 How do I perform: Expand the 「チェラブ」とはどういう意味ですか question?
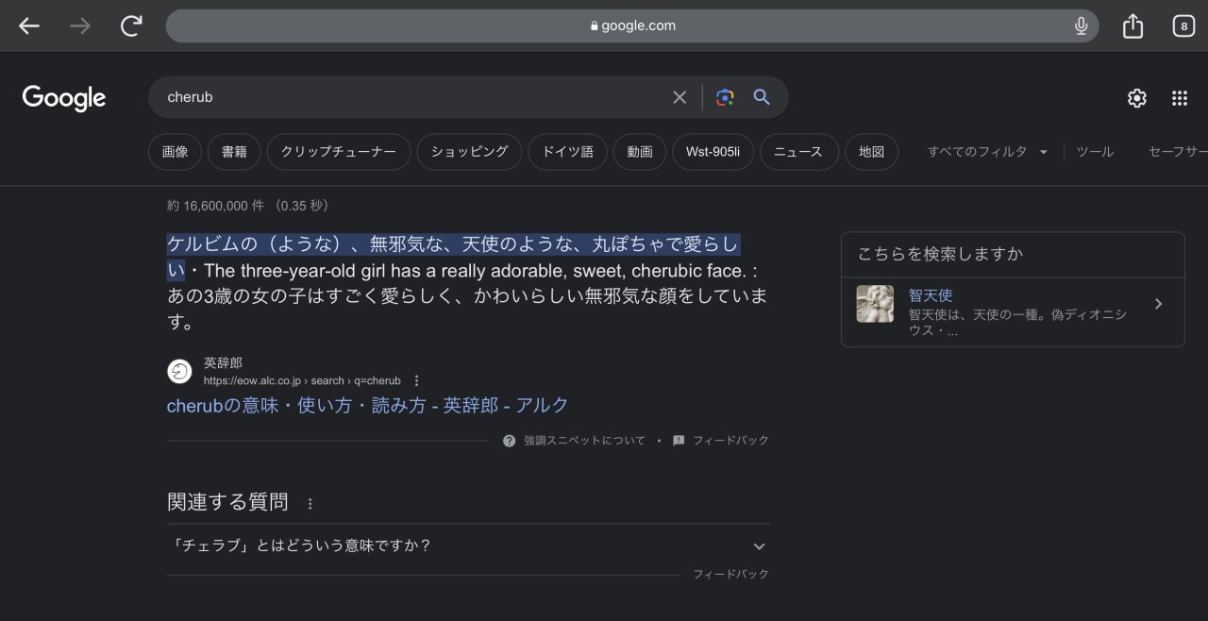pyautogui.click(x=759, y=546)
